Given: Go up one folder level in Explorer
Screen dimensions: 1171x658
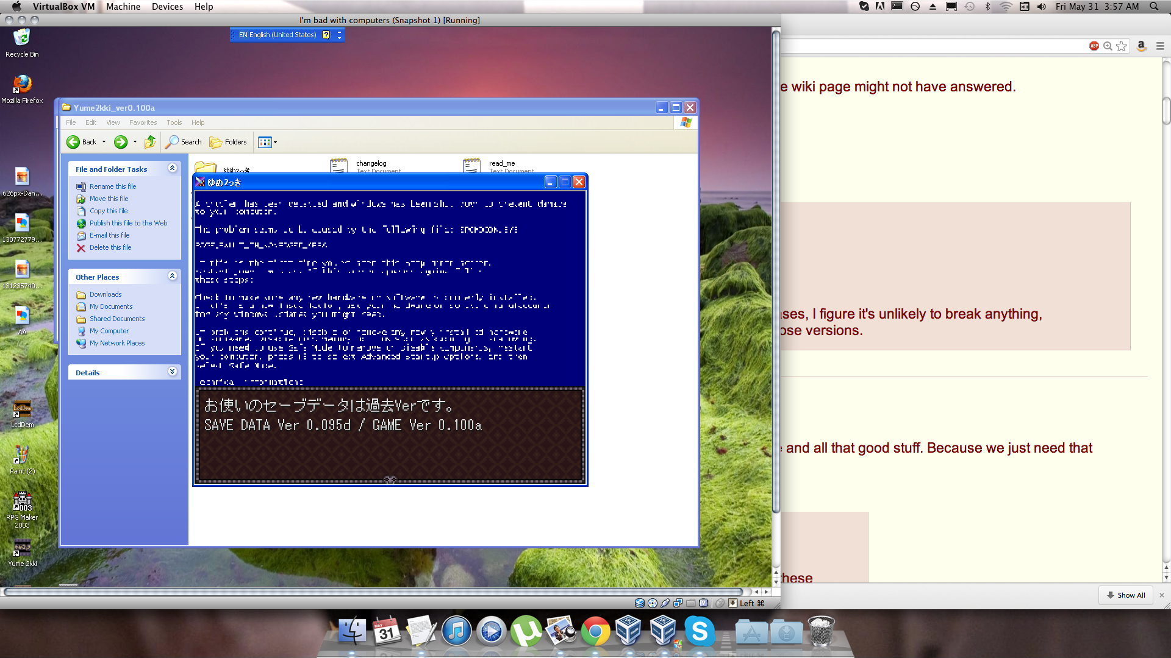Looking at the screenshot, I should 150,142.
